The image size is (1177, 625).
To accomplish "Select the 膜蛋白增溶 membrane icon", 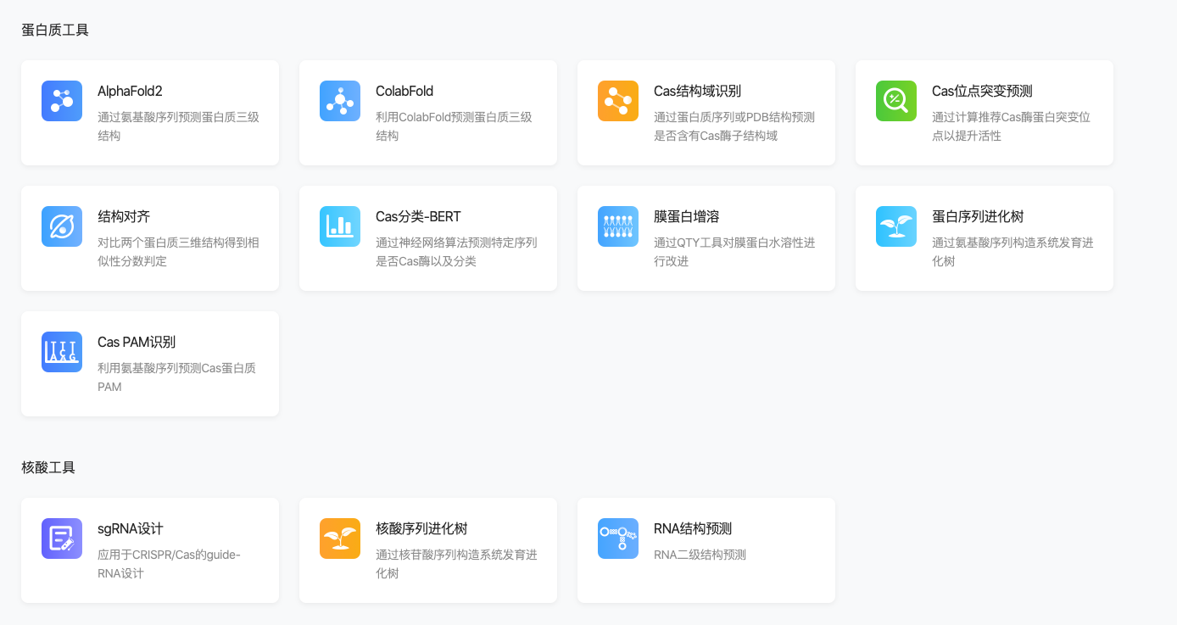I will coord(618,226).
